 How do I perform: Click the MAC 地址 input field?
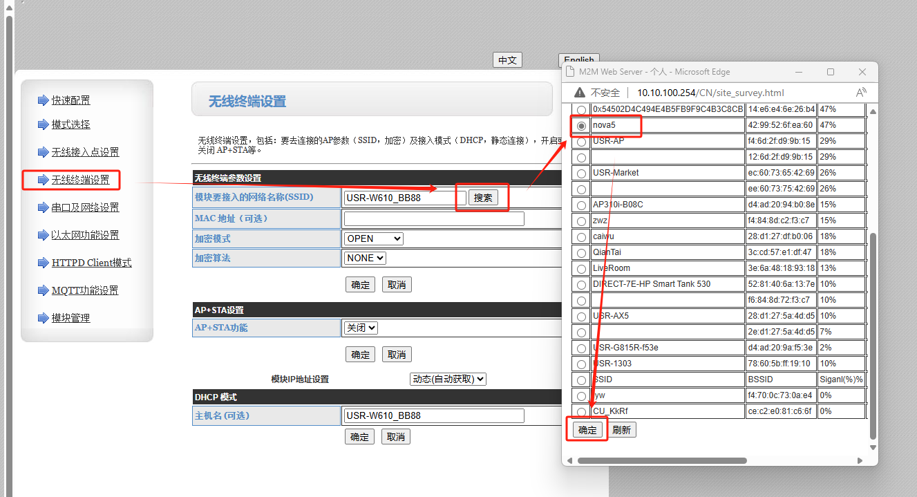[433, 218]
